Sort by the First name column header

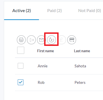46,51
